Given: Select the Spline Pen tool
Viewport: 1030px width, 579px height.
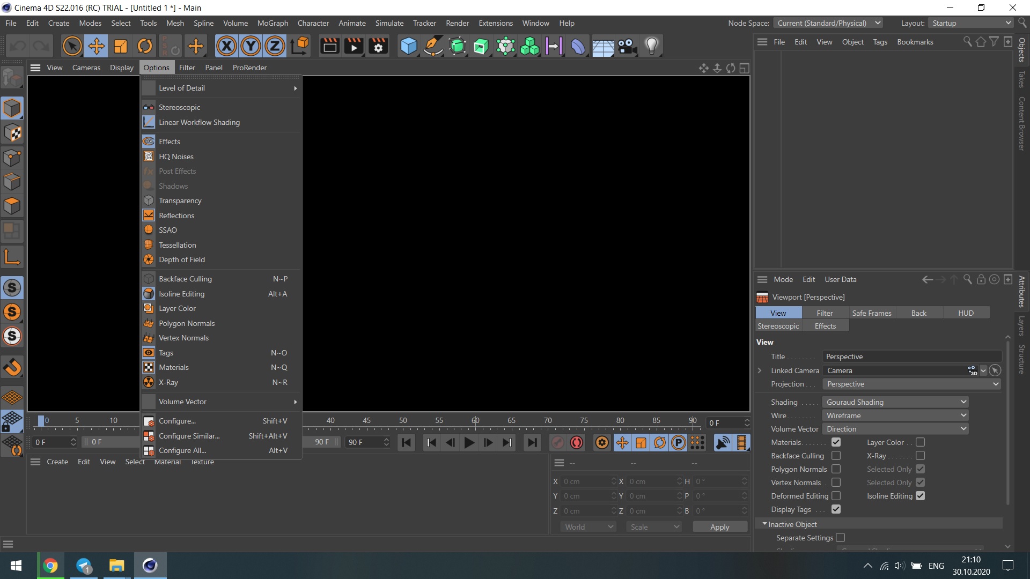Looking at the screenshot, I should coord(432,46).
